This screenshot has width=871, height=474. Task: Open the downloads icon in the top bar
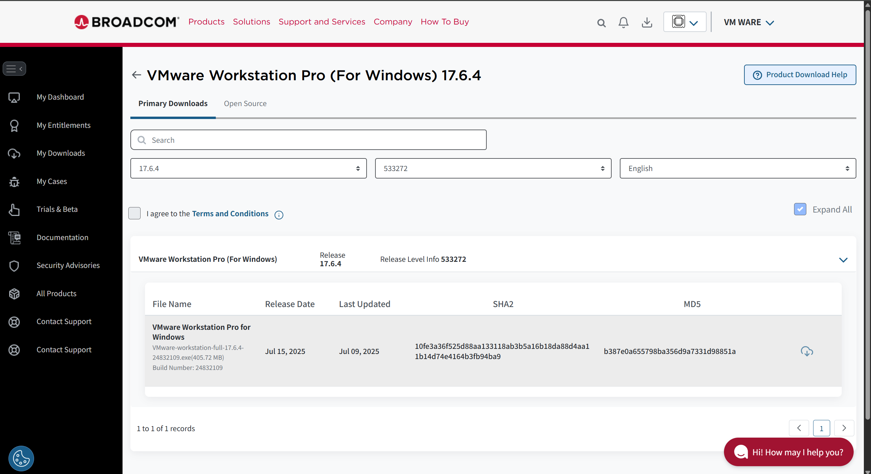point(647,22)
